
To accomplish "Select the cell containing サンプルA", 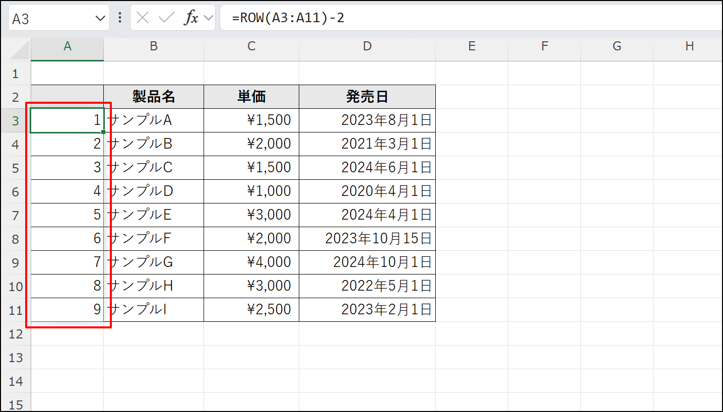I will (153, 120).
